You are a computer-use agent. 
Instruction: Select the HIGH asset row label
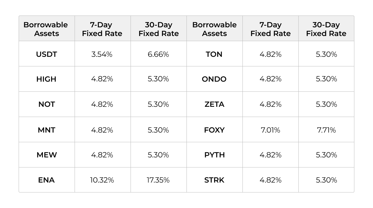pos(47,79)
